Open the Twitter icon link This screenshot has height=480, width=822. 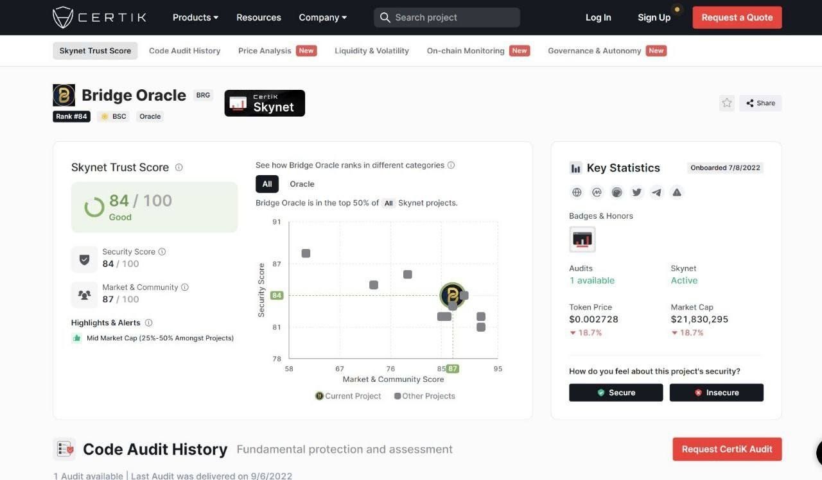(x=636, y=192)
